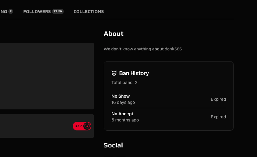This screenshot has width=257, height=157.
Task: Select the partially visible Following tab
Action: click(x=3, y=11)
